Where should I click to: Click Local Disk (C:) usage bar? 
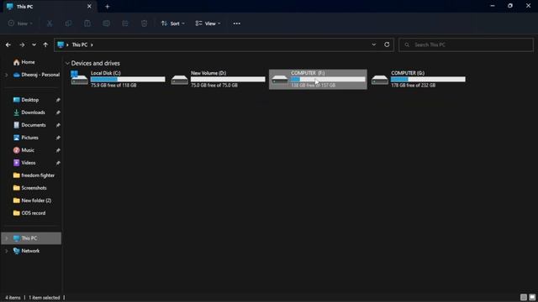tap(128, 79)
